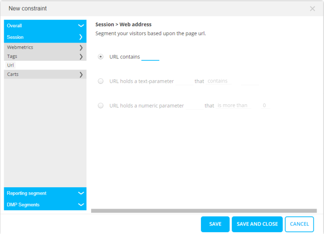Select the Url item in sidebar
Viewport: 324px width, 234px height.
click(11, 65)
